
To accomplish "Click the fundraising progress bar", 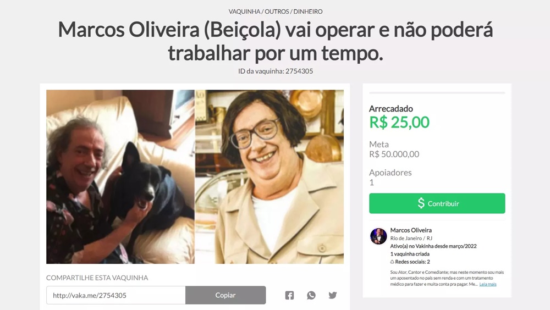I will click(437, 93).
